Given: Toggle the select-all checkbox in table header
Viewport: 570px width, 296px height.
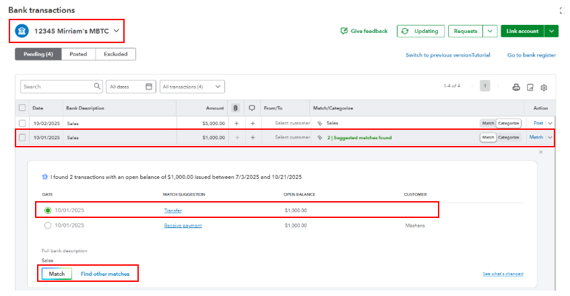Looking at the screenshot, I should tap(22, 108).
